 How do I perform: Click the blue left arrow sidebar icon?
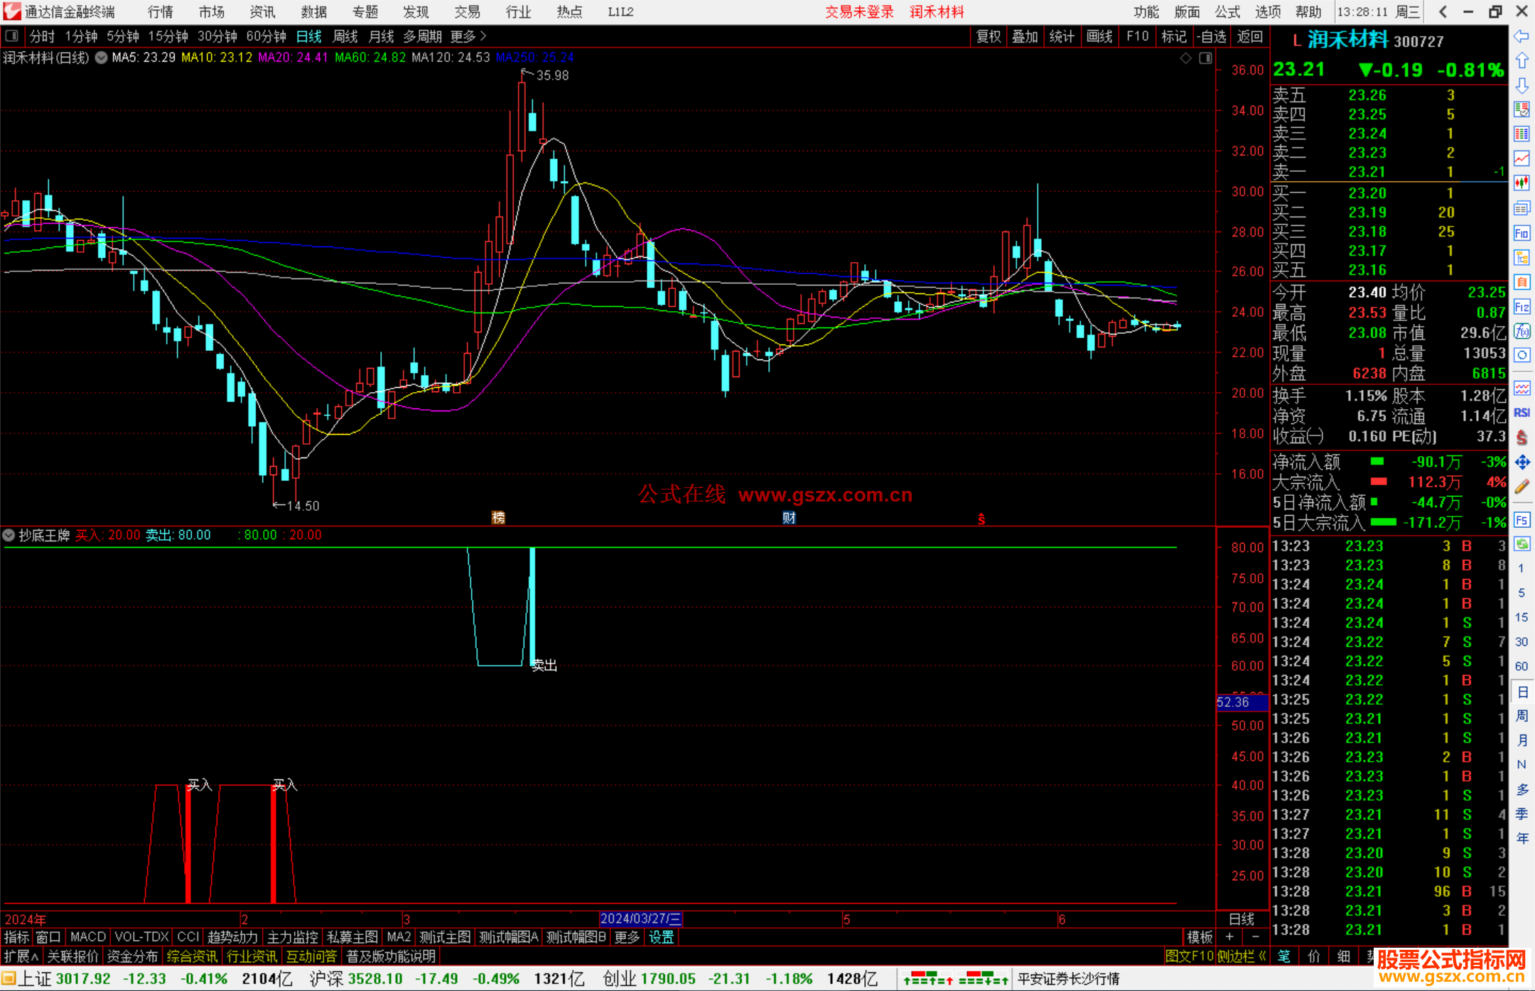click(1521, 36)
